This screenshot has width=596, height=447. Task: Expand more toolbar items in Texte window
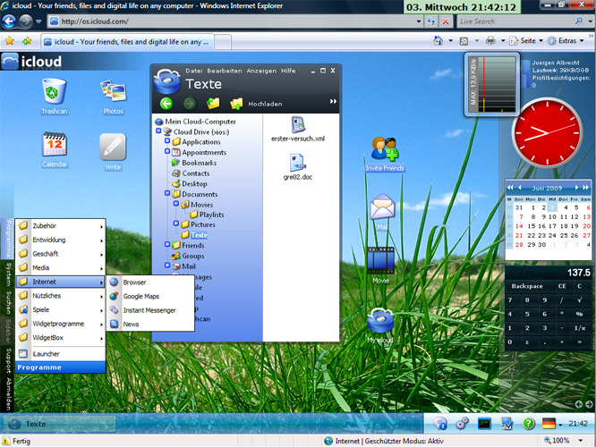click(333, 101)
